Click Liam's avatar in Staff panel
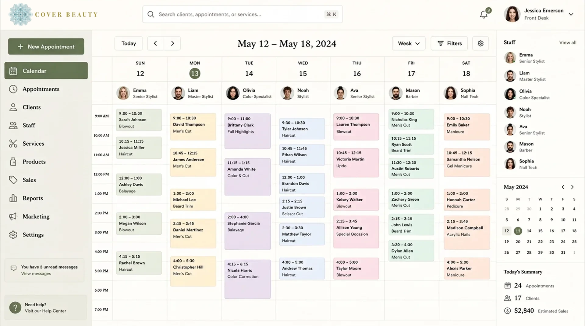The width and height of the screenshot is (585, 326). point(510,76)
